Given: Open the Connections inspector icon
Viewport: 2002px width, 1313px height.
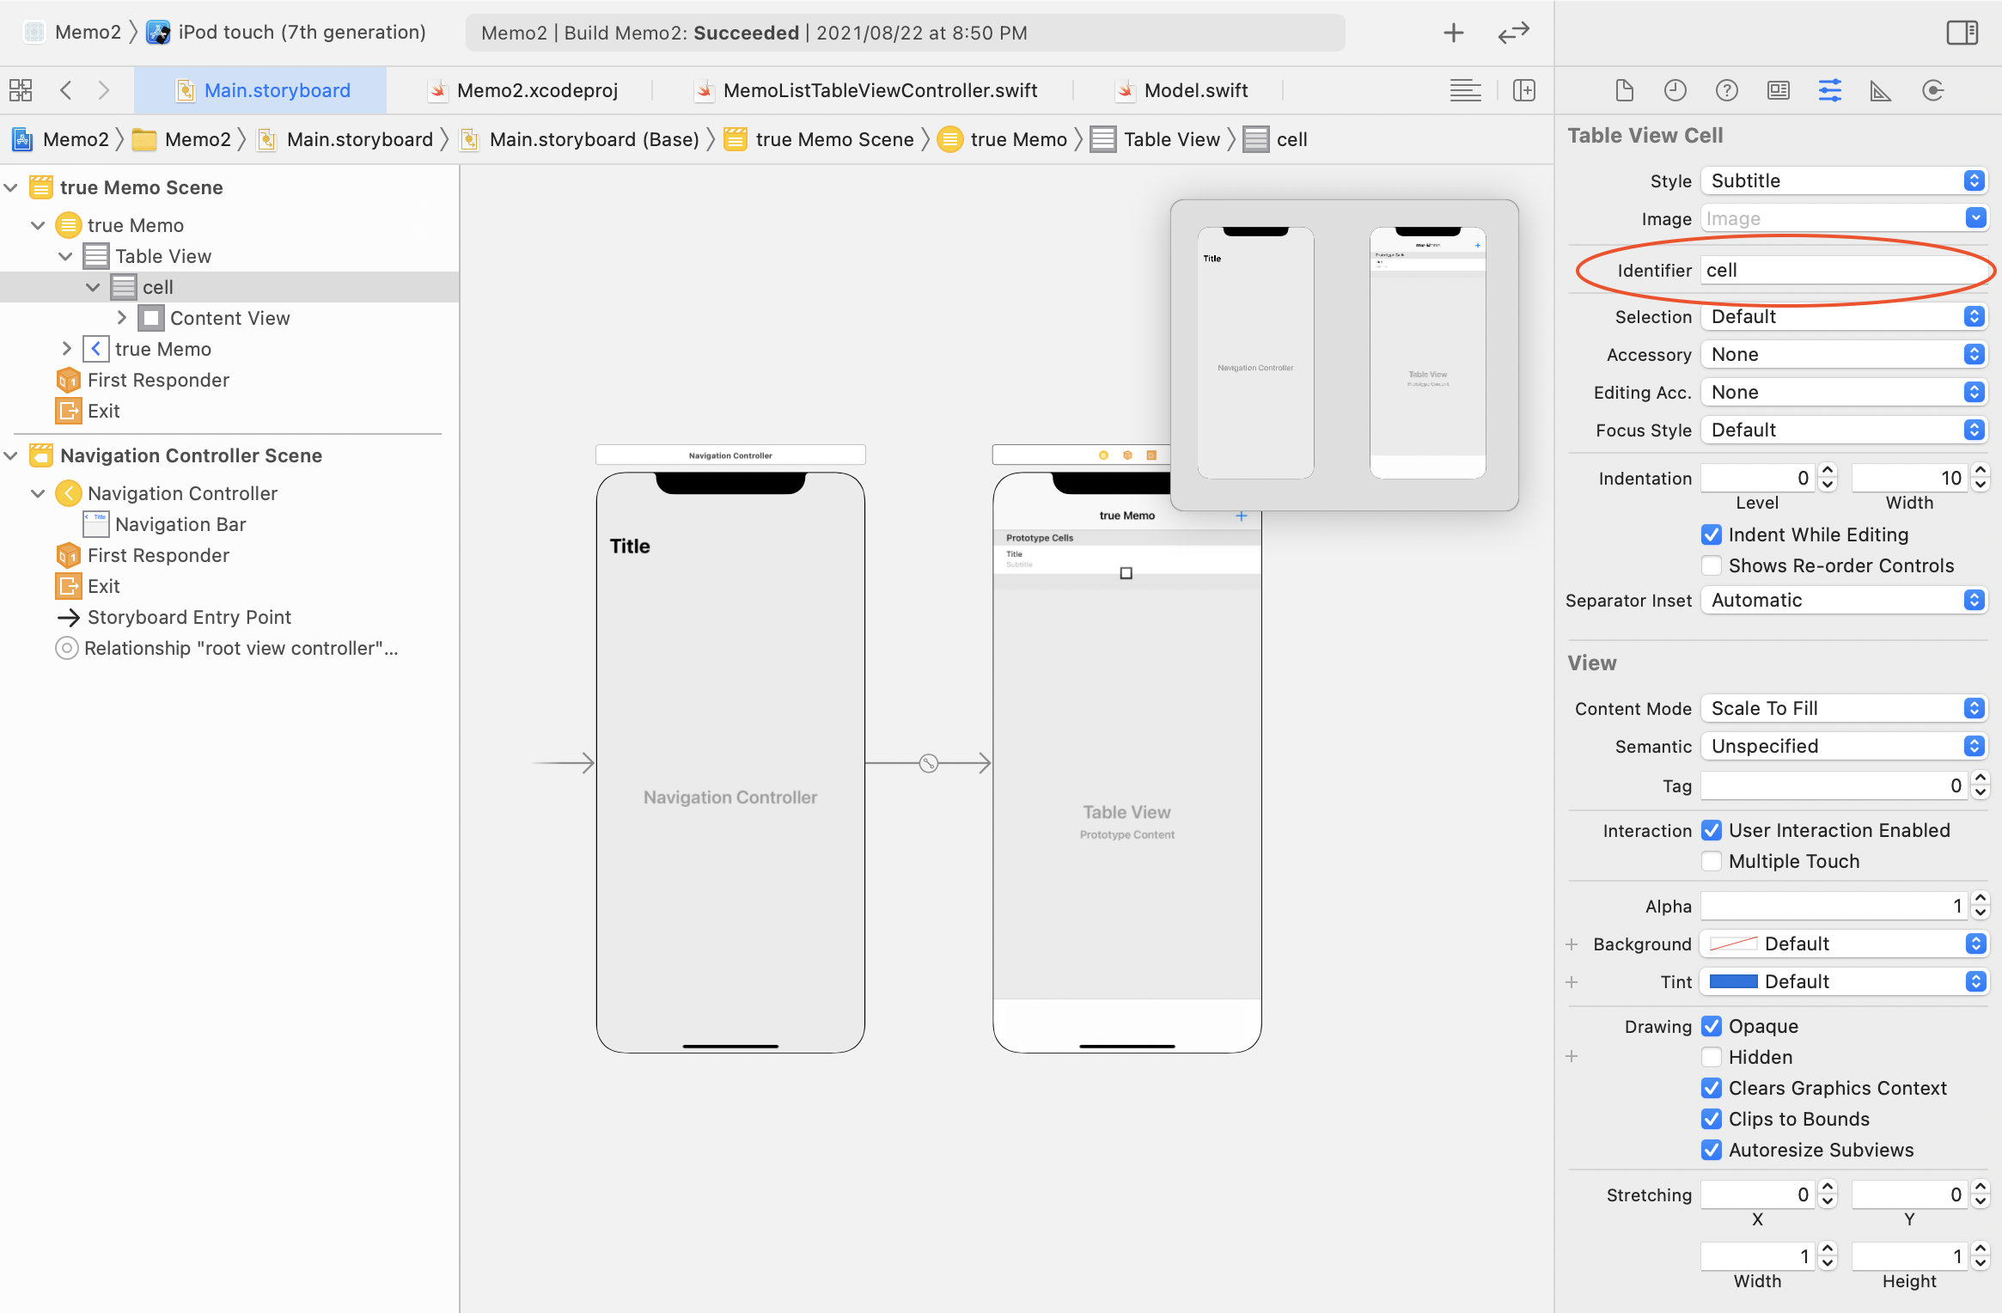Looking at the screenshot, I should [1932, 90].
